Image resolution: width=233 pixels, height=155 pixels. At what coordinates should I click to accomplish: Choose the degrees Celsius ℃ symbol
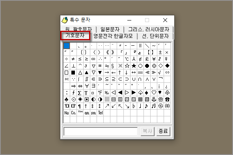point(127,59)
